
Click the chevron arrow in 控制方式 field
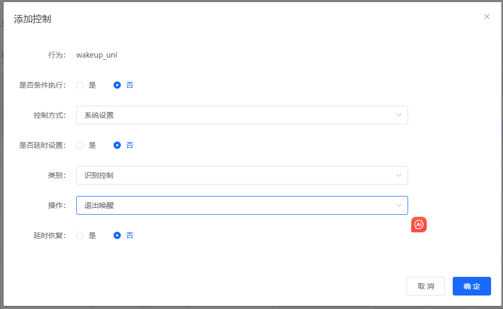click(x=399, y=115)
